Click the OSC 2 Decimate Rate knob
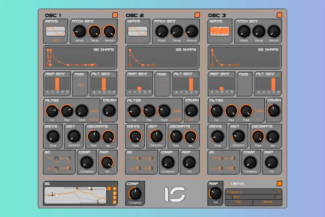Image resolution: width=325 pixels, height=217 pixels. coord(175,137)
